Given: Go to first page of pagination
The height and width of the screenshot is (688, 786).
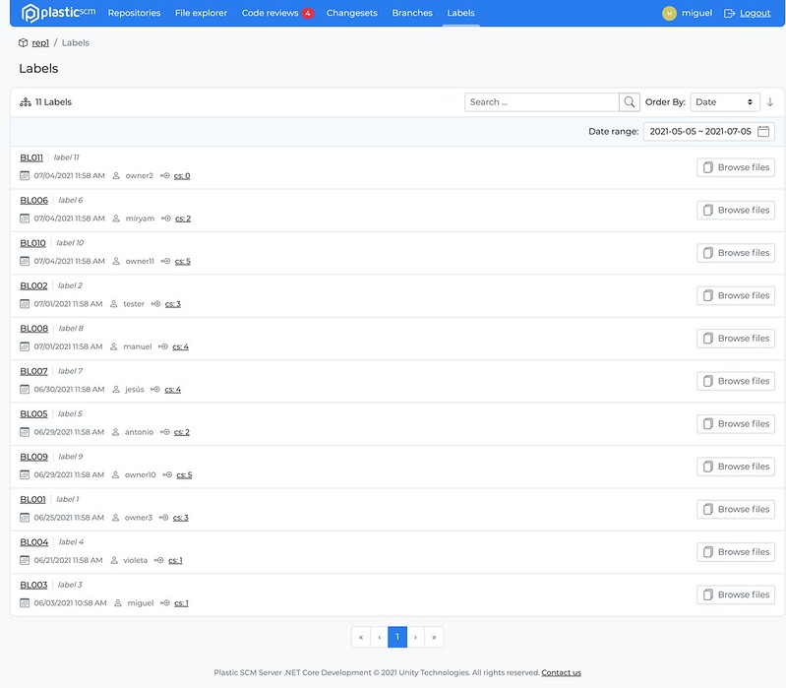Looking at the screenshot, I should pyautogui.click(x=361, y=638).
